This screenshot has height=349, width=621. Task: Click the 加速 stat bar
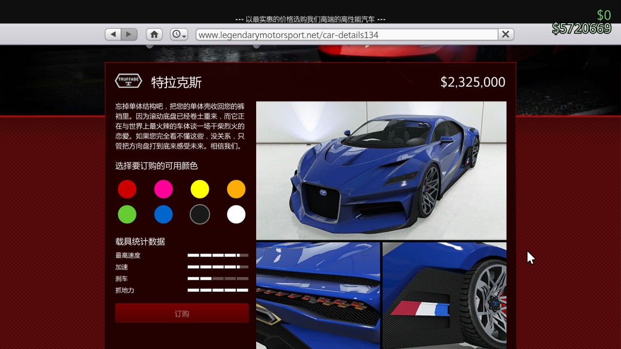click(x=218, y=267)
